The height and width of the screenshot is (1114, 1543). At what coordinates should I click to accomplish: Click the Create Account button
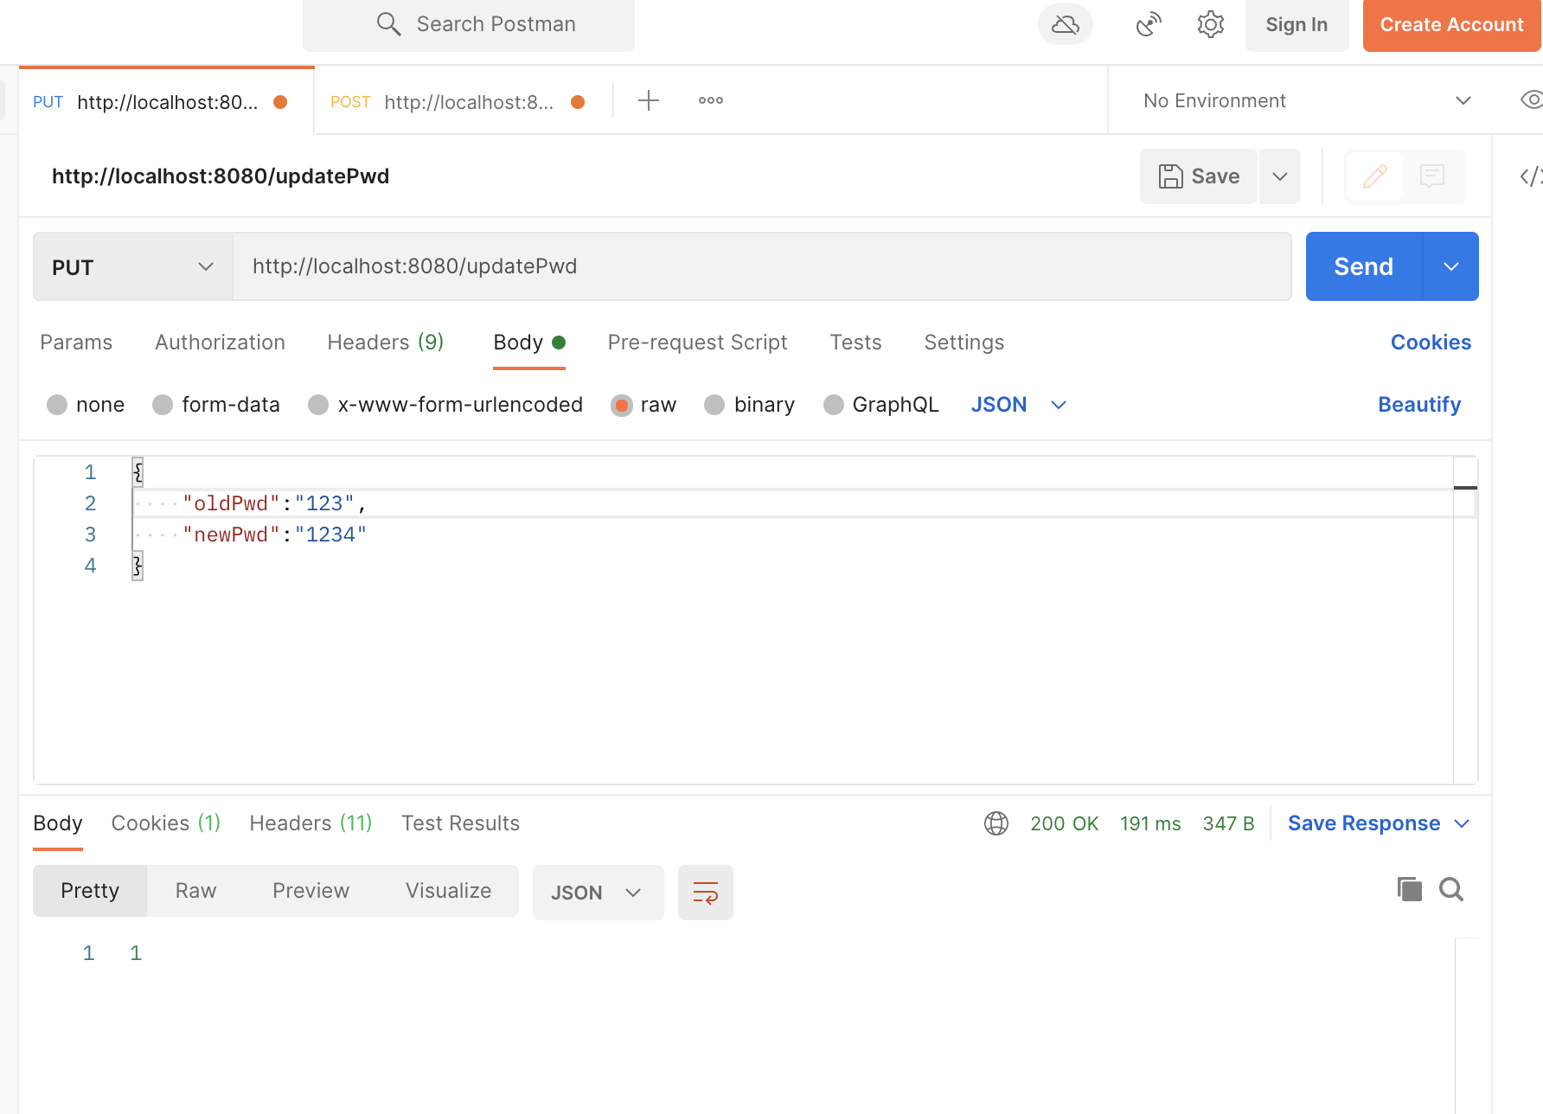point(1451,25)
